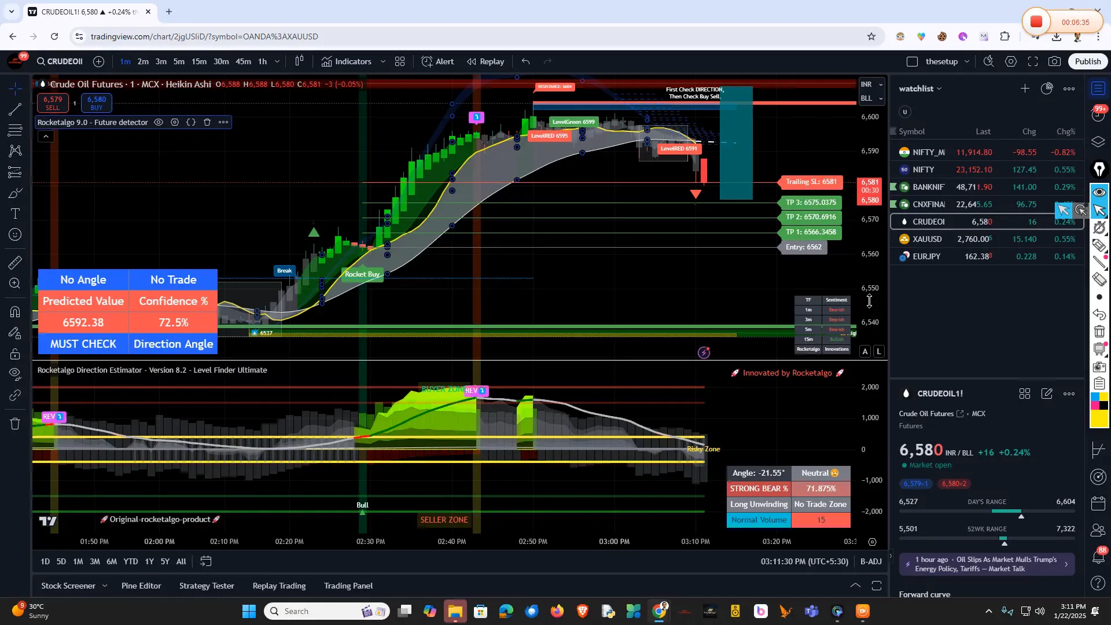Open the layout templates grid icon

[400, 61]
